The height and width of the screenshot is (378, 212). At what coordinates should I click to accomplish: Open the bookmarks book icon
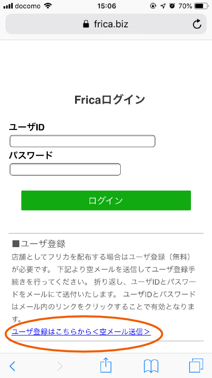(151, 366)
